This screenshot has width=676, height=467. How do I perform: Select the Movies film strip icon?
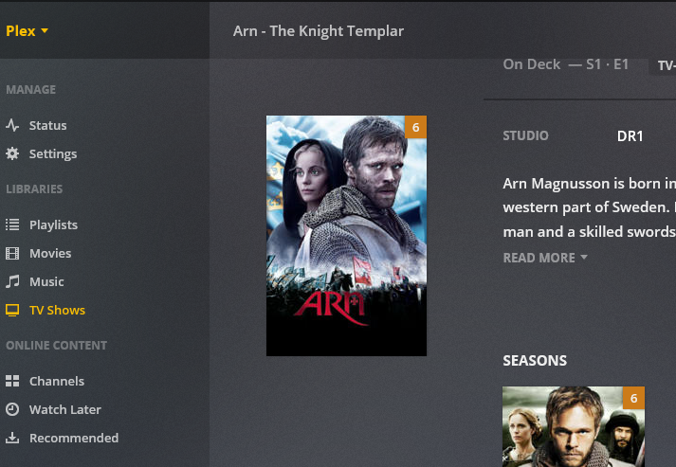click(12, 253)
